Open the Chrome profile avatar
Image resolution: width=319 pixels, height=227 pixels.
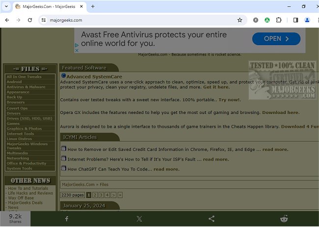coord(307,20)
